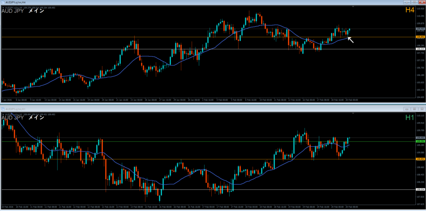Click the orange 108.892 price tag on H4 chart
This screenshot has height=211, width=426.
click(x=420, y=37)
